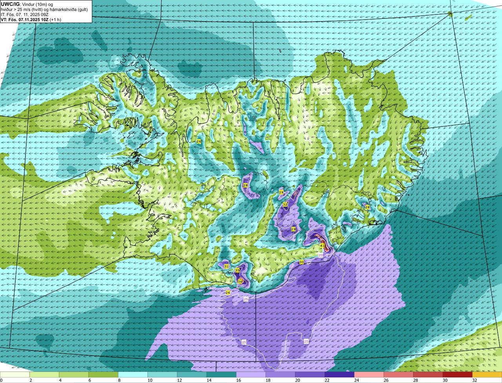Select the 14–16 m/s dark teal swatch
Image resolution: width=502 pixels, height=383 pixels.
click(221, 375)
